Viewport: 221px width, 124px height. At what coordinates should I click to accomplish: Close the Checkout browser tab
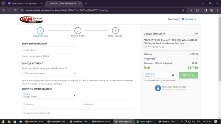coord(80,3)
